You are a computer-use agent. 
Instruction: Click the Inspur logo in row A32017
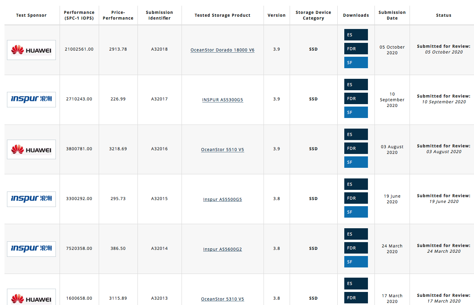31,100
